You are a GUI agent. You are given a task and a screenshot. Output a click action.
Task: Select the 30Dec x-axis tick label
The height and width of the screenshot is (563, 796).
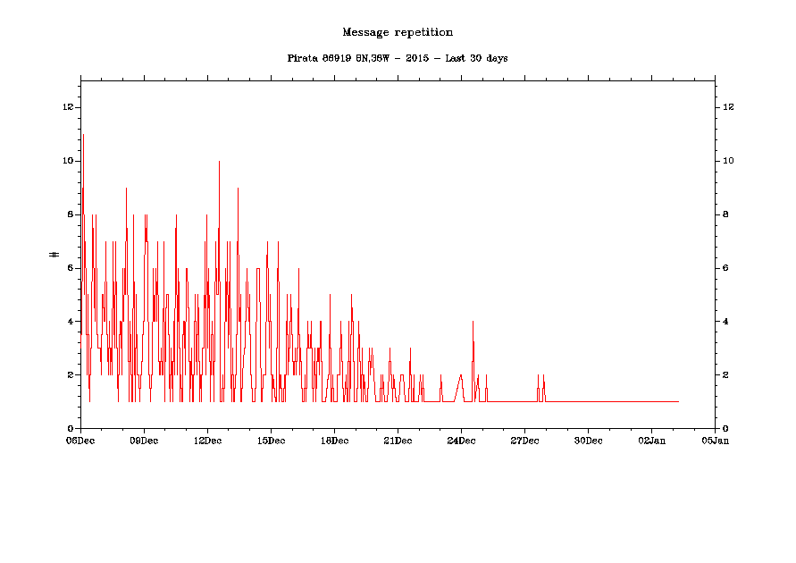[588, 441]
